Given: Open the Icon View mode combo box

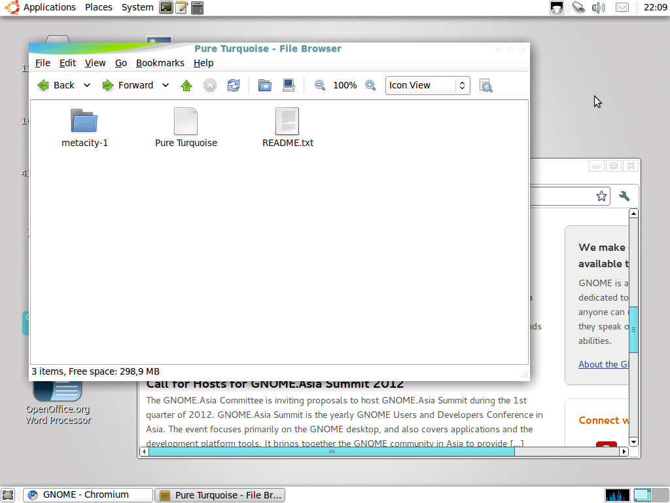Looking at the screenshot, I should [x=428, y=86].
